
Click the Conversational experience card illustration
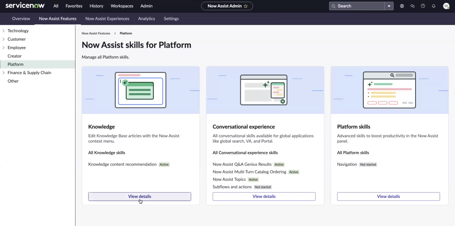coord(265,90)
